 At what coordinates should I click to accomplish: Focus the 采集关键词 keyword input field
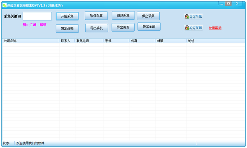[x=37, y=16]
